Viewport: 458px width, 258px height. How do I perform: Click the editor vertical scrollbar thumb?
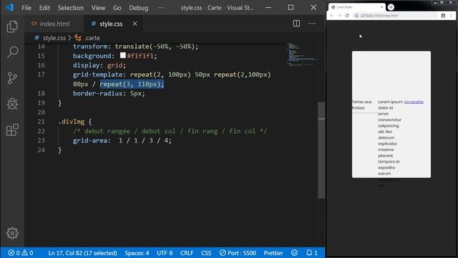tap(321, 150)
